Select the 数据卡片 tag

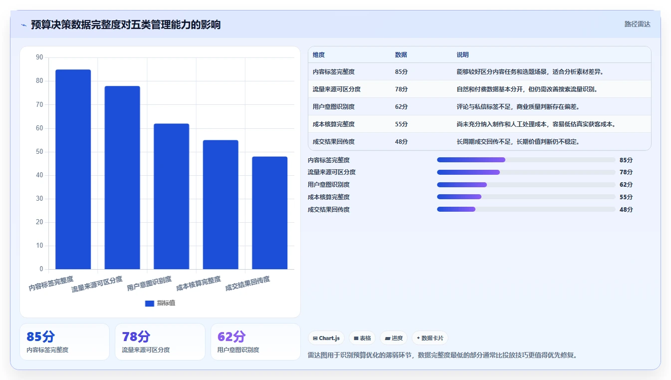pyautogui.click(x=430, y=338)
